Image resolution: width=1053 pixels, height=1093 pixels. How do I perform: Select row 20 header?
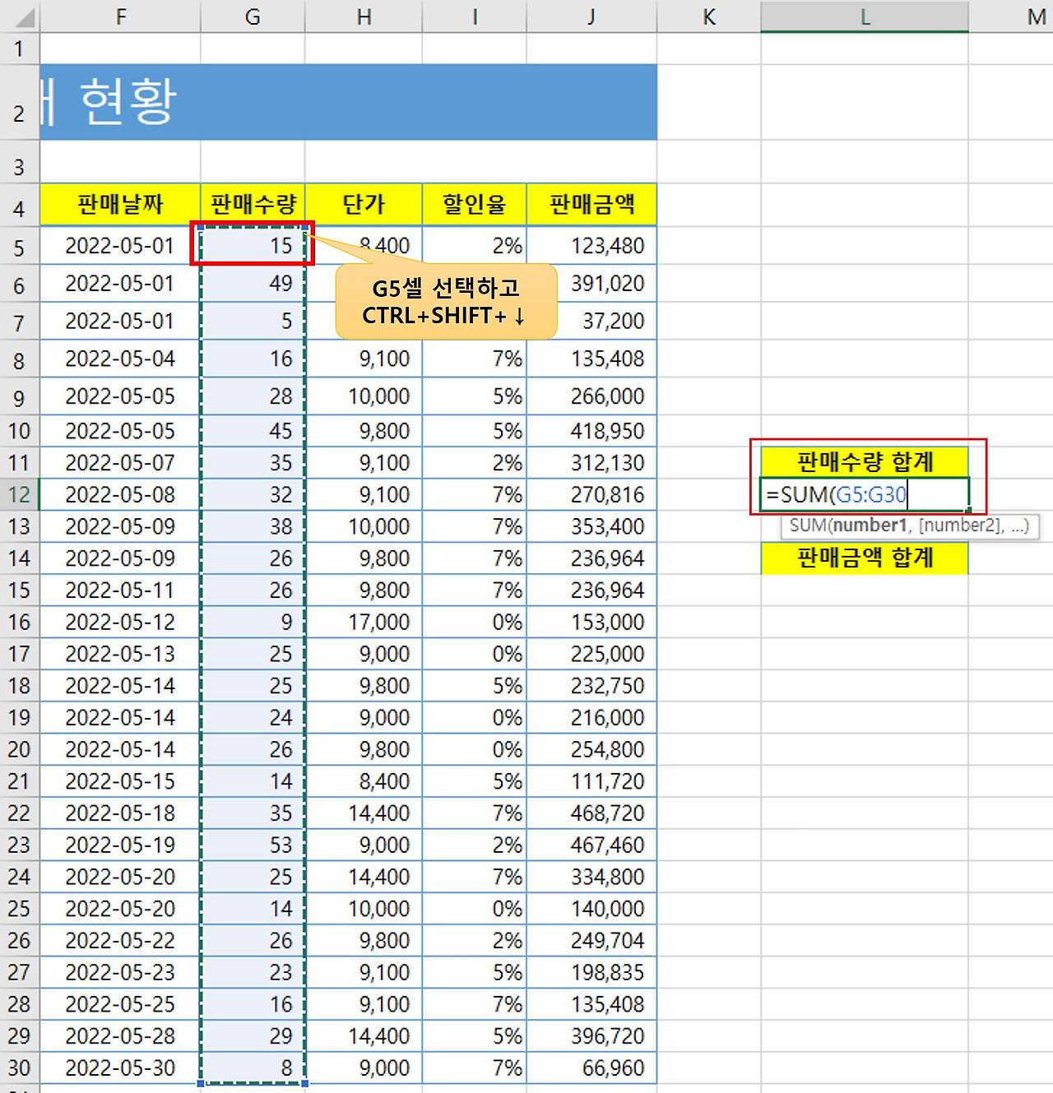19,749
